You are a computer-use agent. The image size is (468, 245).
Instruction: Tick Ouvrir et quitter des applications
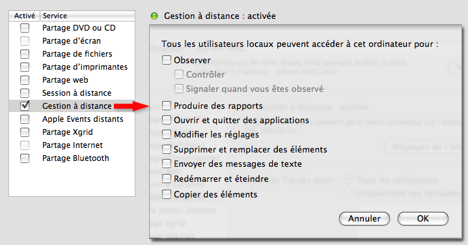tap(167, 120)
